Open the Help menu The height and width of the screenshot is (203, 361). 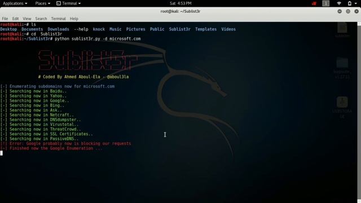tap(74, 19)
